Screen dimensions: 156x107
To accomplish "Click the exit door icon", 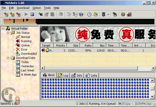I will pyautogui.click(x=129, y=14).
